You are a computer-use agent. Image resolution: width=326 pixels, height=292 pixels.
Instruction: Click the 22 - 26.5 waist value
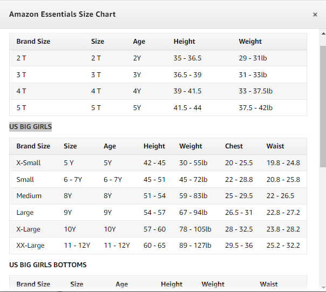click(280, 196)
